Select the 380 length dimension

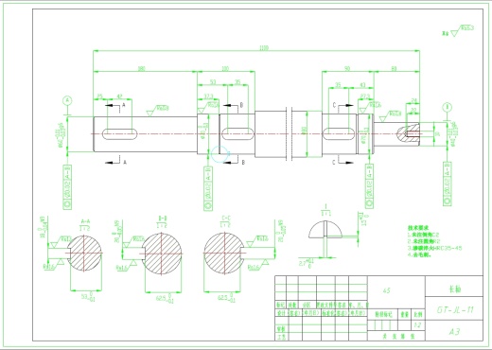coord(142,68)
